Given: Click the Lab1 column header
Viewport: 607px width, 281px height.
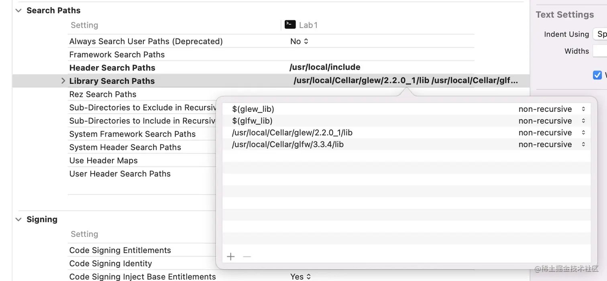Looking at the screenshot, I should pyautogui.click(x=308, y=25).
